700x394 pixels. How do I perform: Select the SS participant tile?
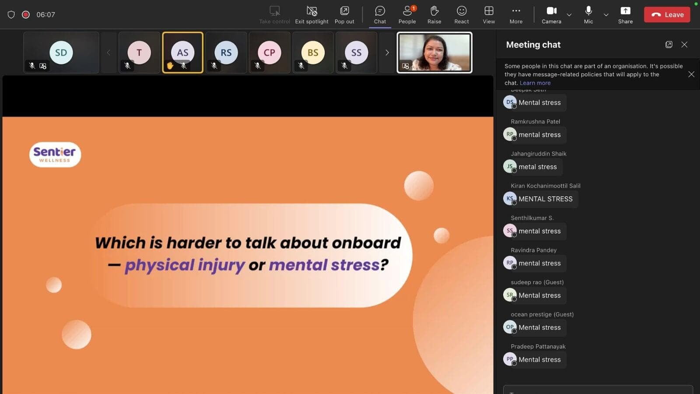pos(356,53)
